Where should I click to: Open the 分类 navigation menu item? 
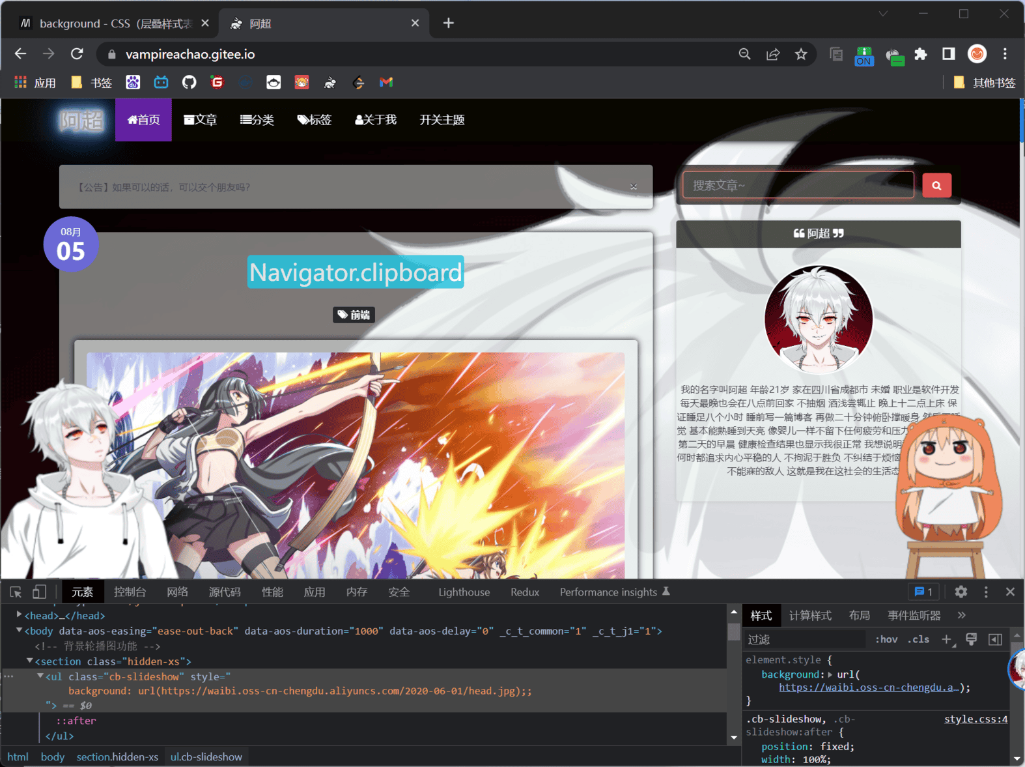point(257,120)
